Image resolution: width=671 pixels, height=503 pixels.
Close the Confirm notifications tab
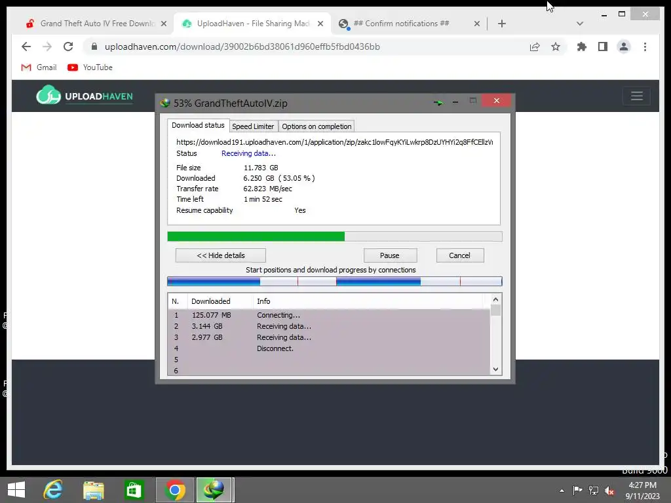477,24
